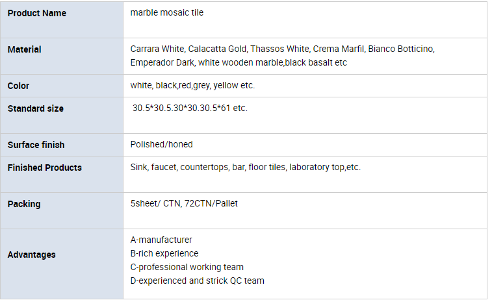This screenshot has width=492, height=300.
Task: Click the 'white, black,red,grey, yellow etc.' text
Action: click(x=192, y=85)
